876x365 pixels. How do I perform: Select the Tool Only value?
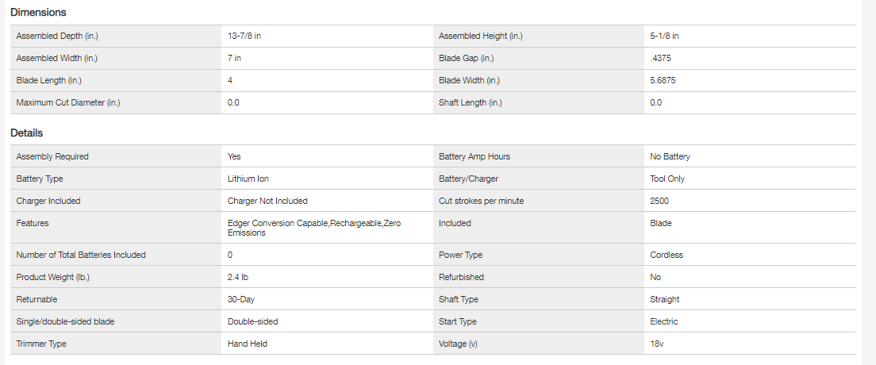point(667,179)
